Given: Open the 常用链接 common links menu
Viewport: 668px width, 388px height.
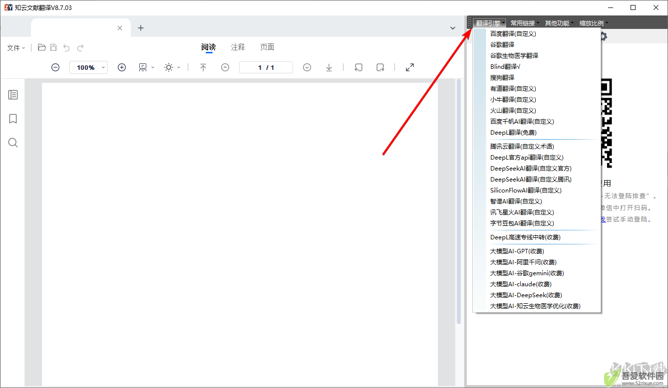Looking at the screenshot, I should 524,23.
